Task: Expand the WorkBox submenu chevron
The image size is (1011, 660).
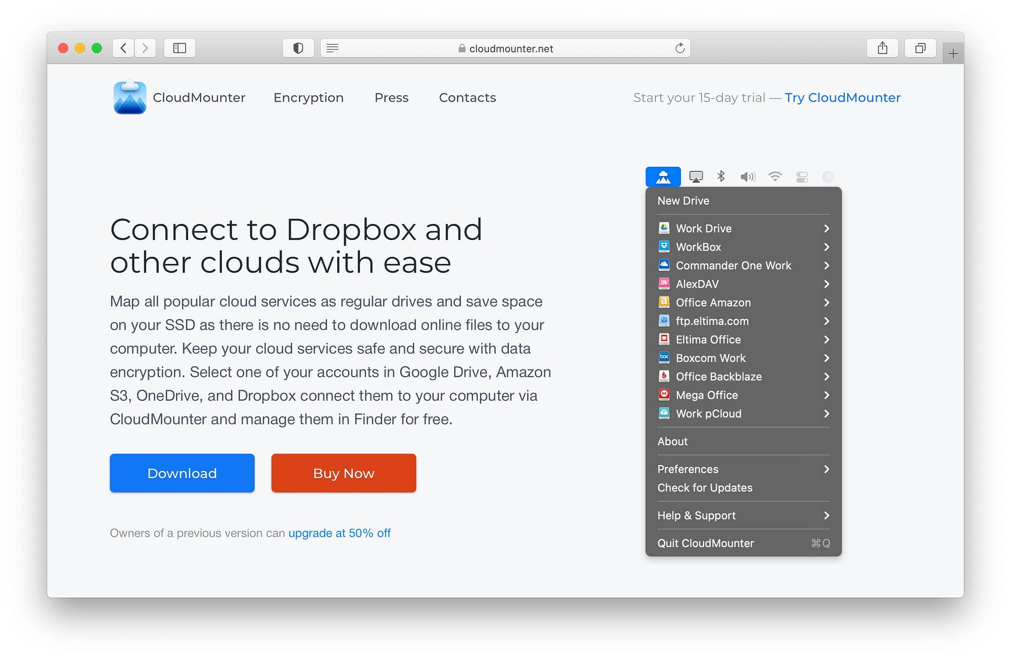Action: [x=826, y=247]
